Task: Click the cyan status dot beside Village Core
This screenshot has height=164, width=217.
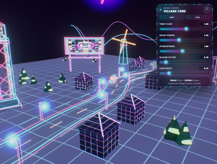Action: 161,10
